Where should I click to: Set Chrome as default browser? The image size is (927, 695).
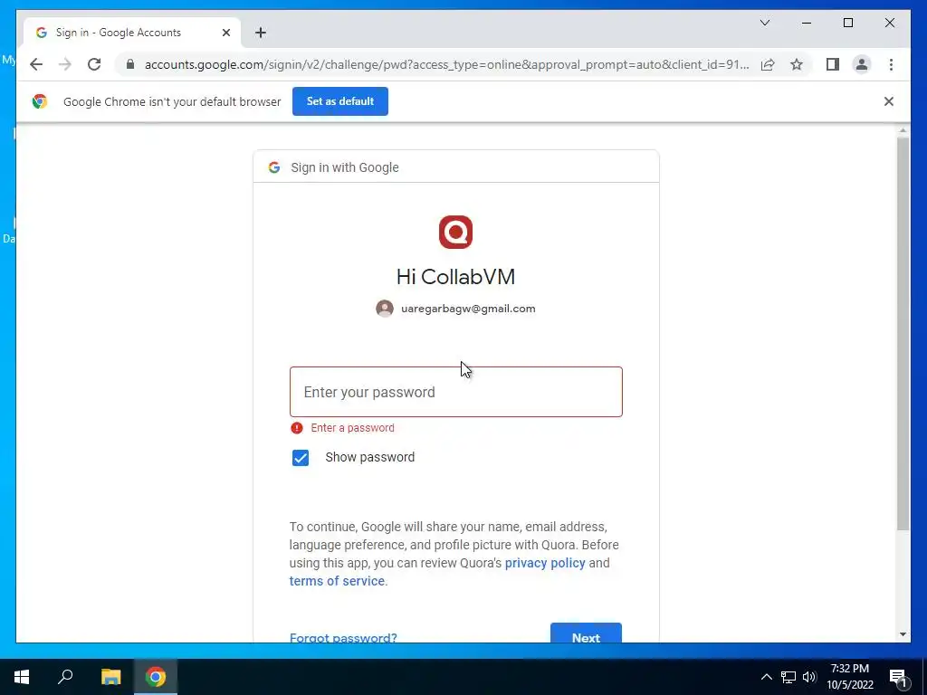(x=340, y=101)
